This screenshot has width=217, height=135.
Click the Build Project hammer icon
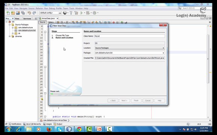71,13
